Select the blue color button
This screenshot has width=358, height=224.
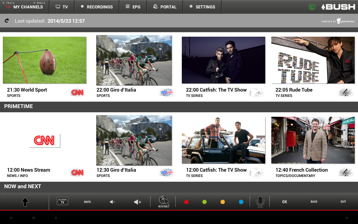tap(241, 202)
